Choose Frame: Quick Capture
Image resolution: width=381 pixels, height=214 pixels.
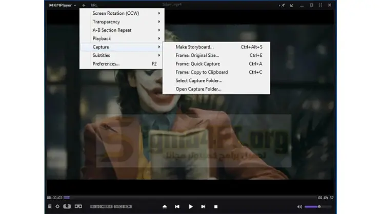pyautogui.click(x=198, y=64)
